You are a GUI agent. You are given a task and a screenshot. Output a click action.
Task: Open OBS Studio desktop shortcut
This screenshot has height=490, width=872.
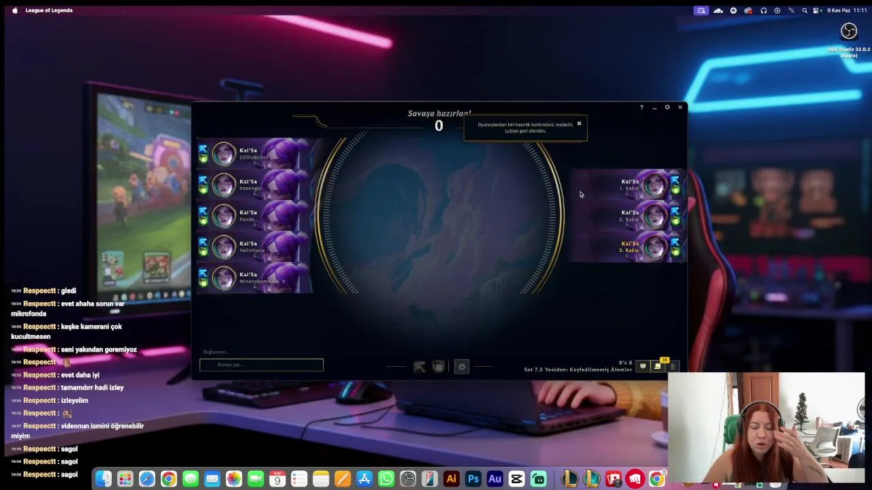click(x=849, y=40)
